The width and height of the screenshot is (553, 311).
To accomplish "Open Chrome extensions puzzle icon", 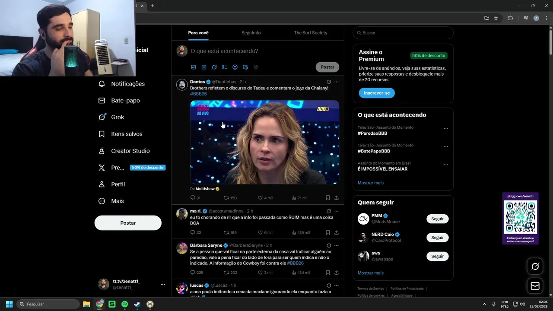I will [511, 18].
